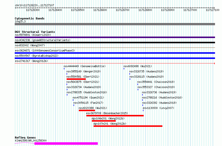This screenshot has width=222, height=146.
Task: Click the magenta KIAA1598 exon block
Action: click(x=66, y=144)
